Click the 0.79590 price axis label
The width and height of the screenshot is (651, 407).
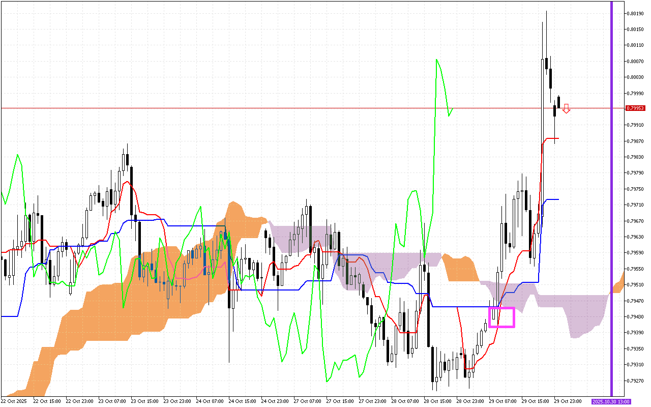[635, 252]
